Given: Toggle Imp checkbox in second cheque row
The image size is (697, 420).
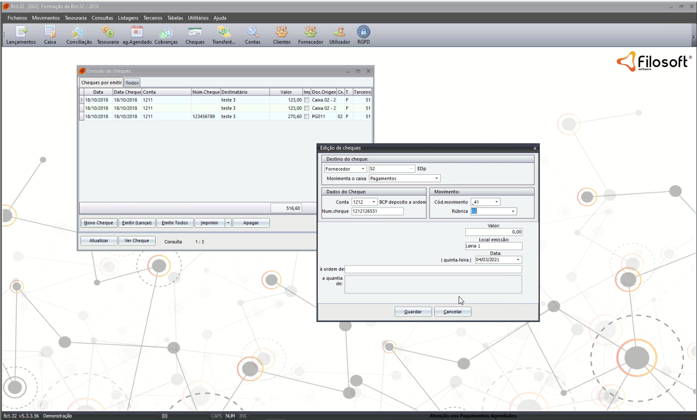Looking at the screenshot, I should pos(306,108).
